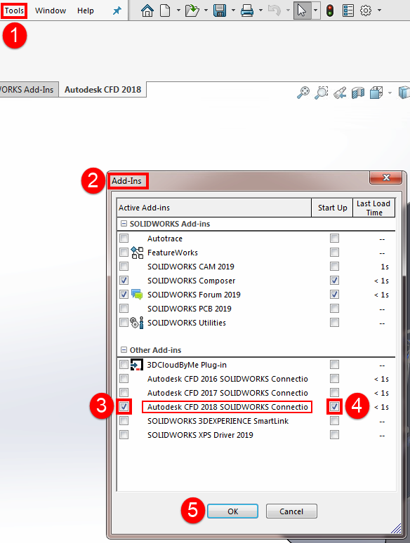Enable SOLIDWORKS PCB 2019 active checkbox
The image size is (410, 543).
124,308
